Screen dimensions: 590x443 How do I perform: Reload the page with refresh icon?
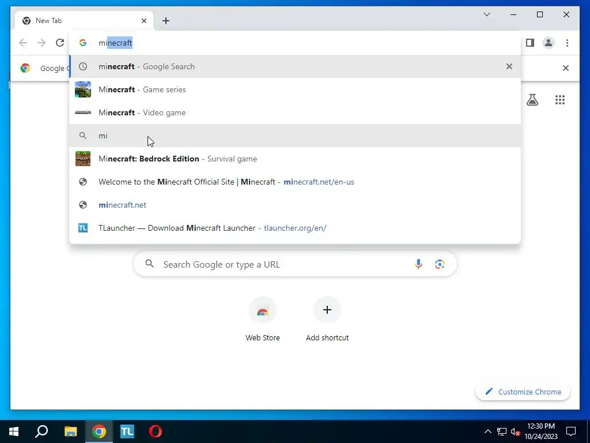tap(60, 43)
